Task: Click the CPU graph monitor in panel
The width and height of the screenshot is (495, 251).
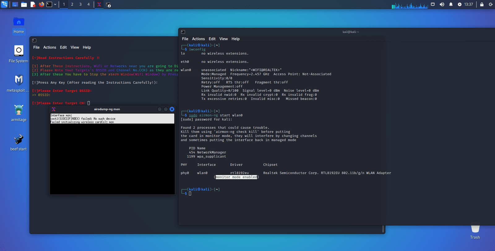Action: (410, 5)
